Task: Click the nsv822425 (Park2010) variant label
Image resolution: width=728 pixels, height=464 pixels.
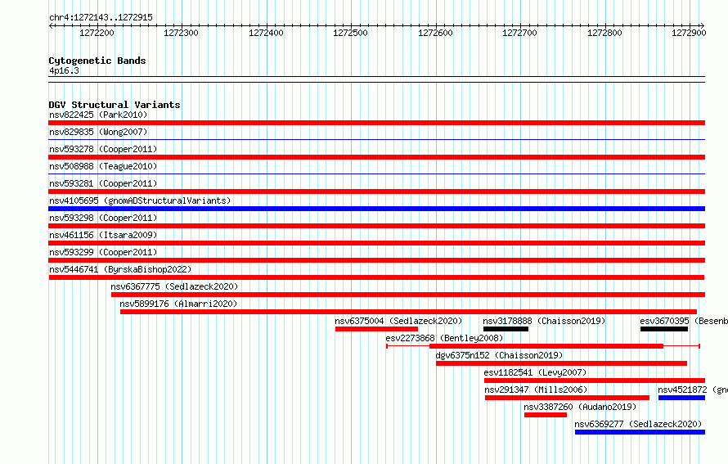Action: (98, 115)
